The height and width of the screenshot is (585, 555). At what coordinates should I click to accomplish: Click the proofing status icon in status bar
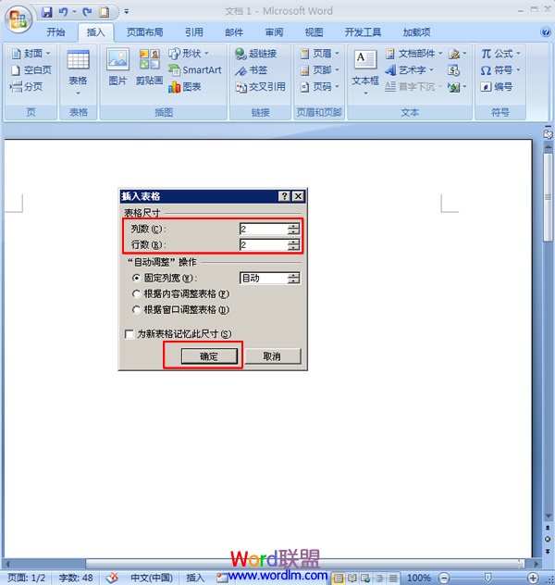pos(112,578)
